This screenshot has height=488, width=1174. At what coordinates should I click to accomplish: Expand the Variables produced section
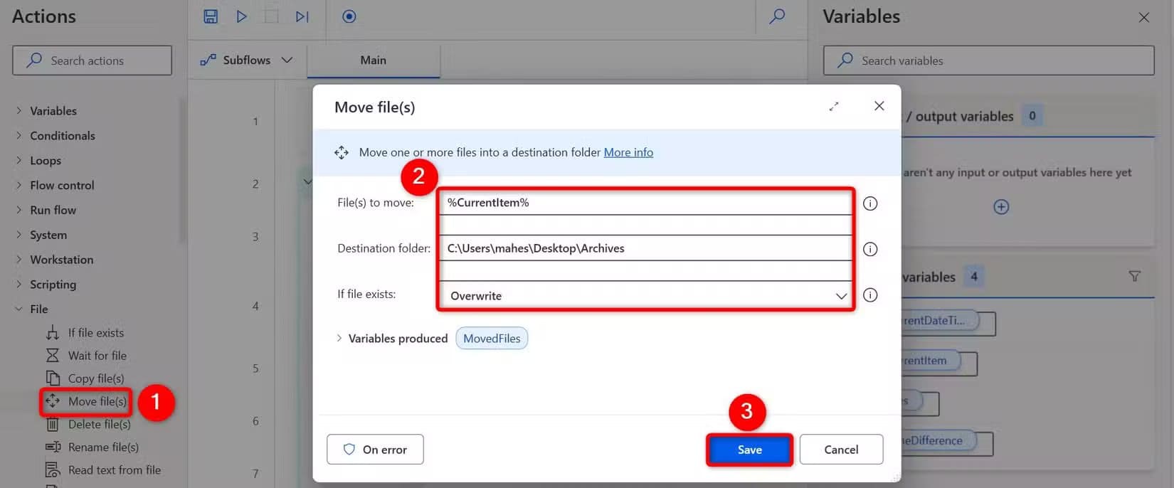click(339, 339)
